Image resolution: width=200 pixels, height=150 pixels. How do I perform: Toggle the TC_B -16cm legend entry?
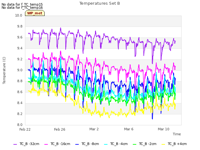tap(57, 144)
